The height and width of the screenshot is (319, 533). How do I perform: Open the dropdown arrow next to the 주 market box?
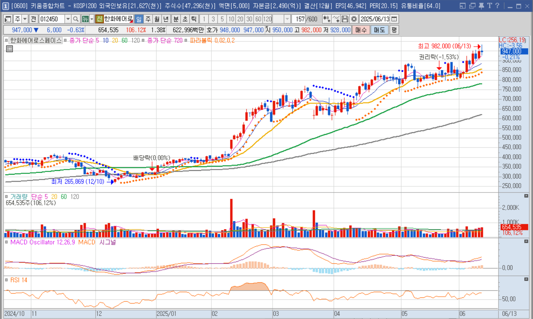click(x=25, y=19)
